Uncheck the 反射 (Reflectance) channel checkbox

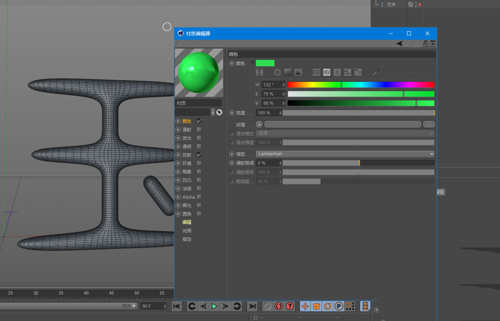click(x=199, y=155)
